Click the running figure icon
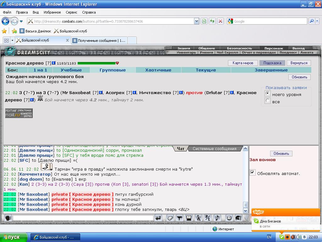Viewport: 322px width, 242px height. [198, 218]
